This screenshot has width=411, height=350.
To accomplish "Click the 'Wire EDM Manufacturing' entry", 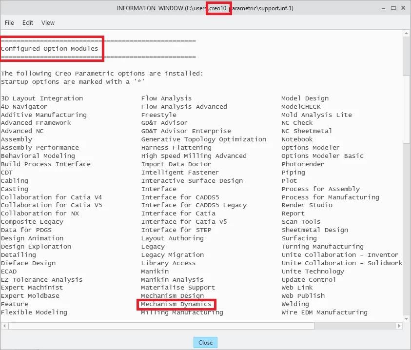I will point(325,312).
